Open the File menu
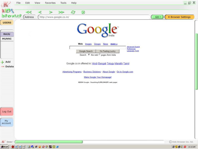 coord(18,3)
